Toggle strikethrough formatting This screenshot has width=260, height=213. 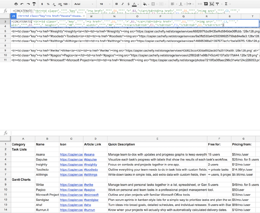pos(128,4)
